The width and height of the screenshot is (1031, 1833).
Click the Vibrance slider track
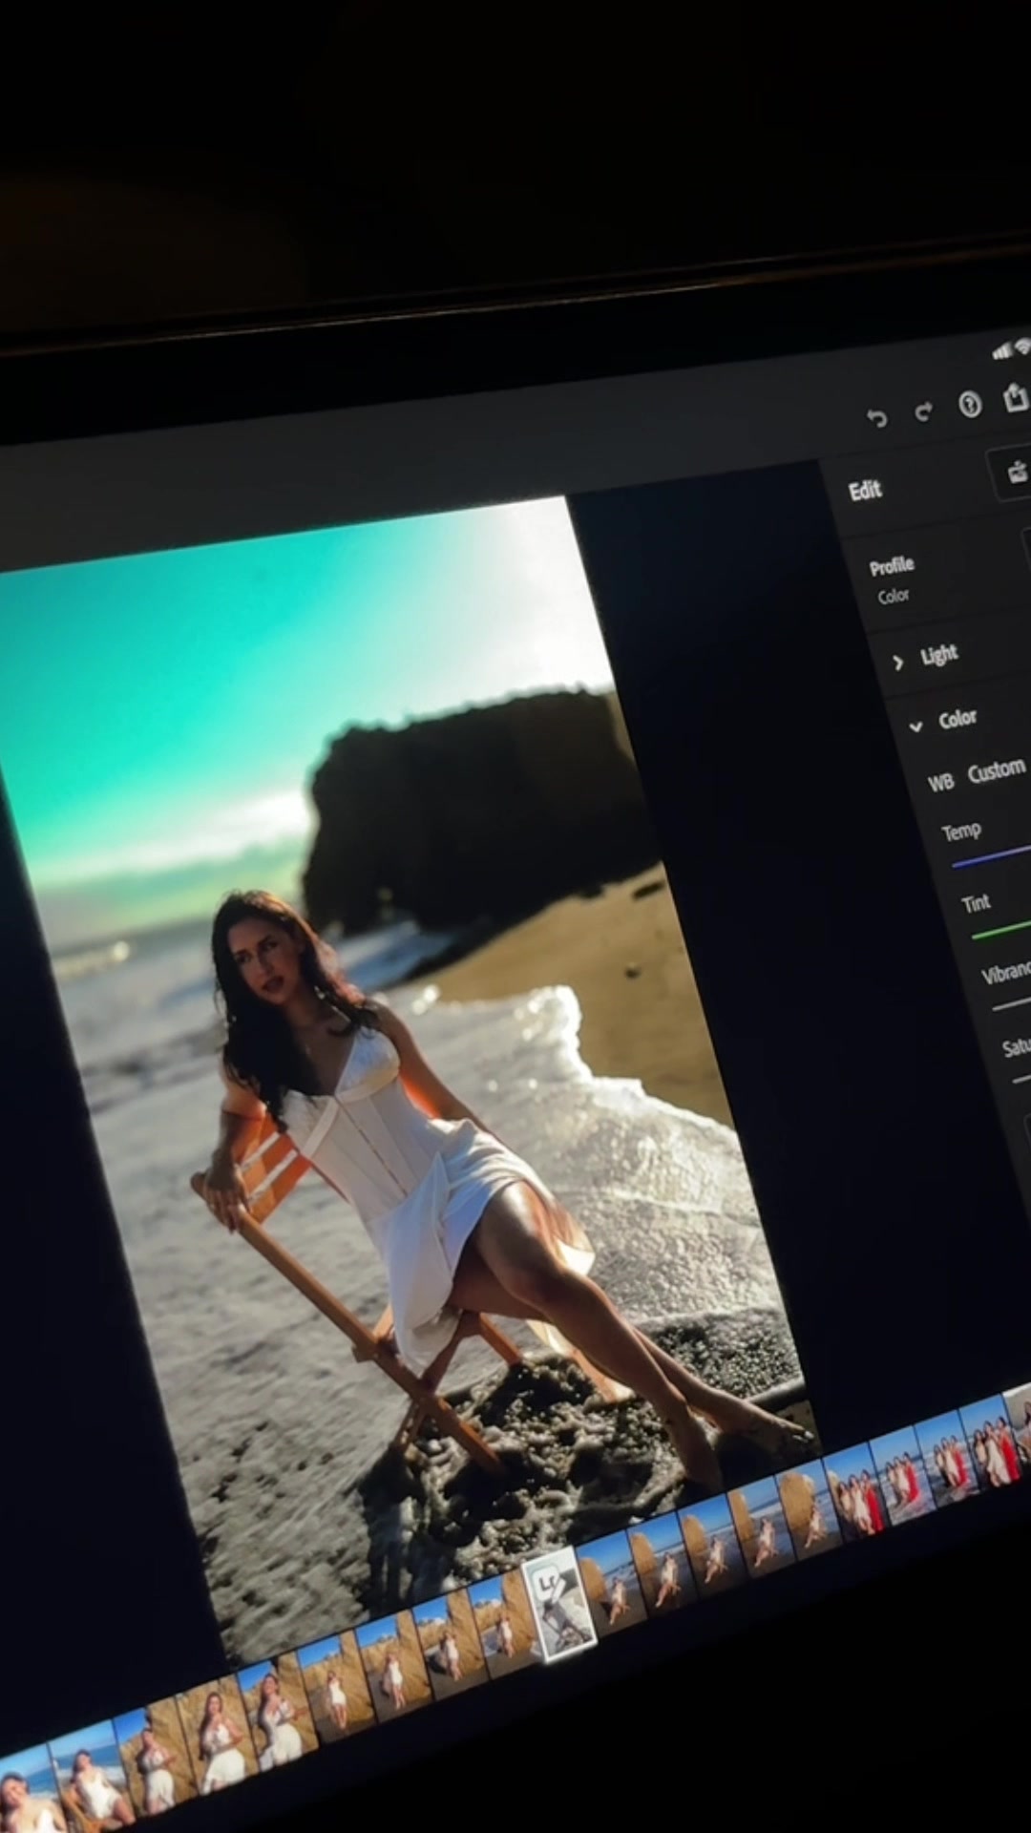point(1011,1004)
